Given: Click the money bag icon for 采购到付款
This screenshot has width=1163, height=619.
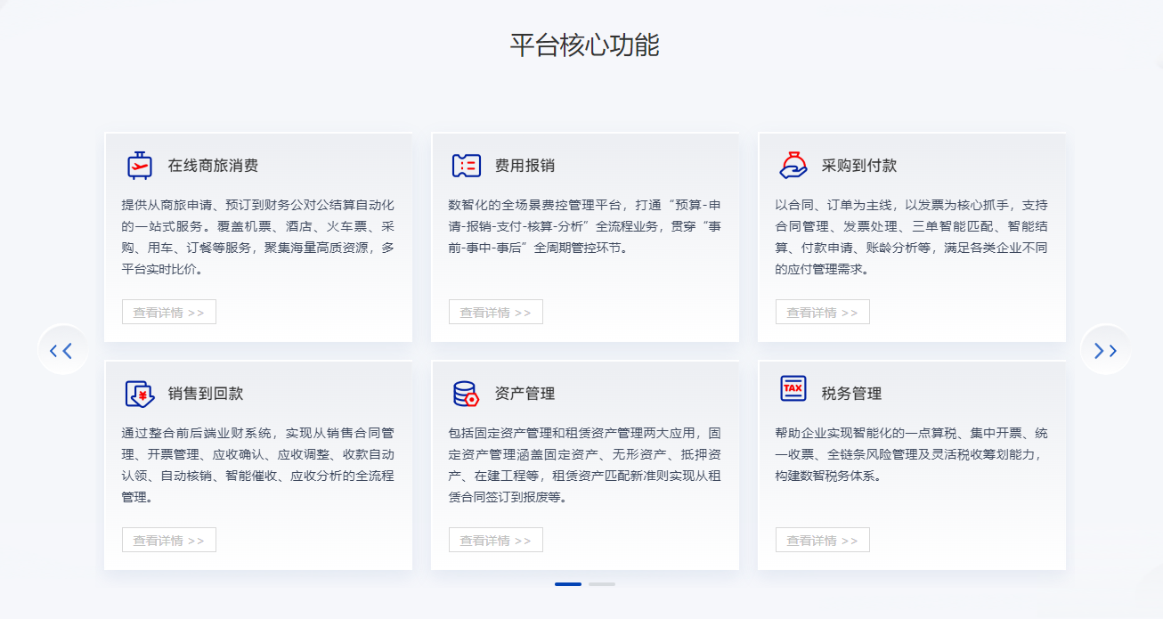Looking at the screenshot, I should [x=793, y=166].
